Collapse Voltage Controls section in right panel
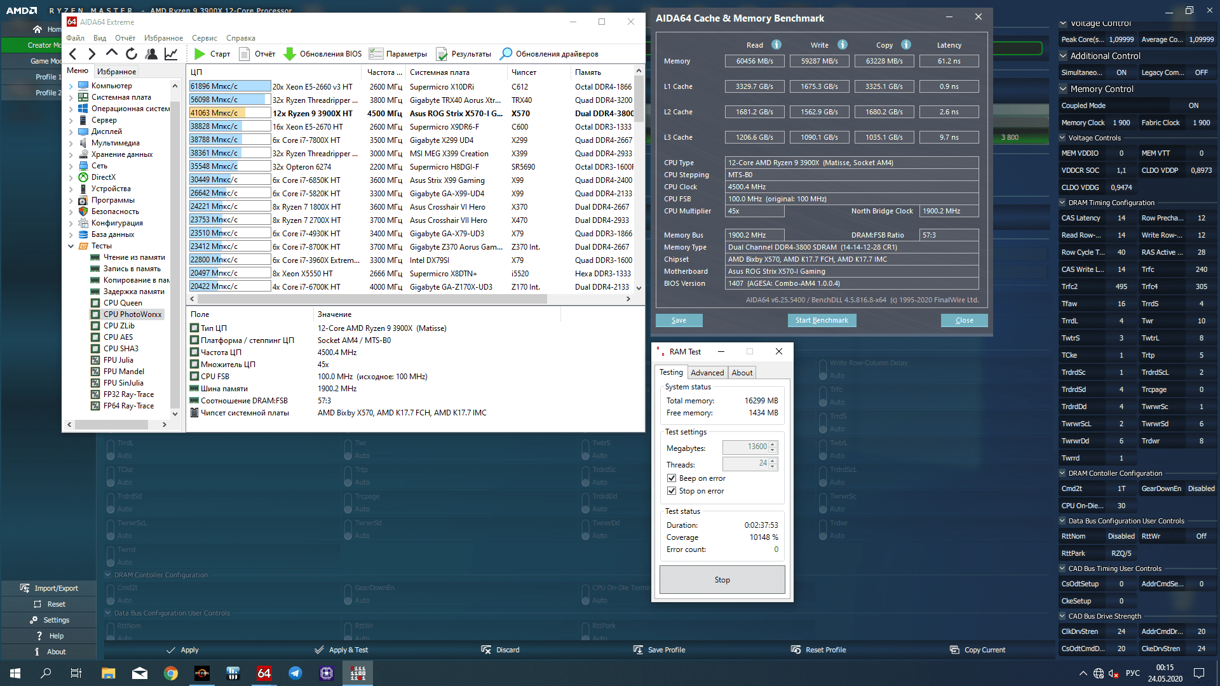Image resolution: width=1220 pixels, height=686 pixels. 1063,138
